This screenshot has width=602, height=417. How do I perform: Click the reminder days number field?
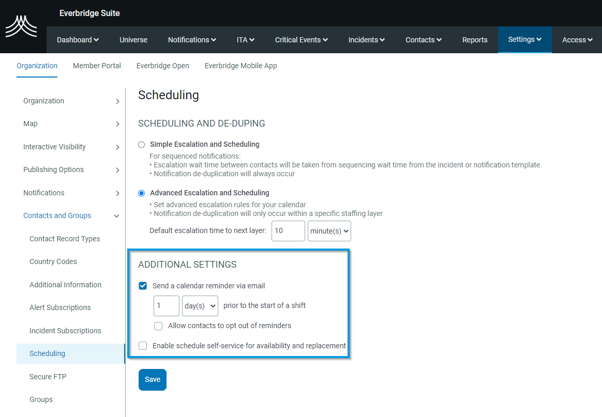click(x=167, y=306)
